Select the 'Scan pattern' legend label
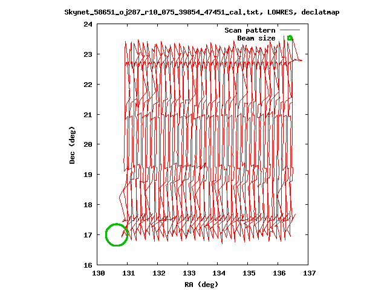387x290 pixels. click(x=250, y=30)
